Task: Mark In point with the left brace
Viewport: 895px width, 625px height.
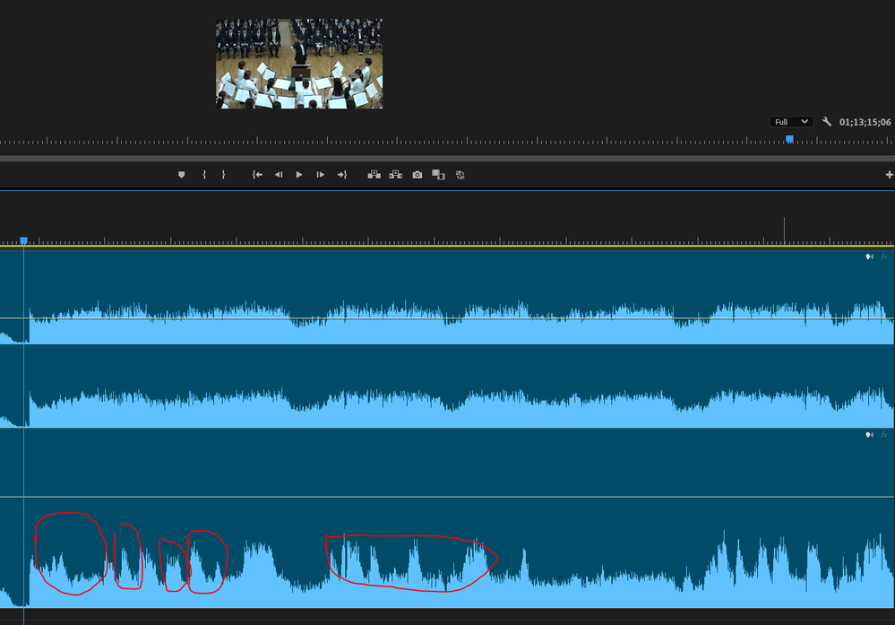Action: click(204, 175)
